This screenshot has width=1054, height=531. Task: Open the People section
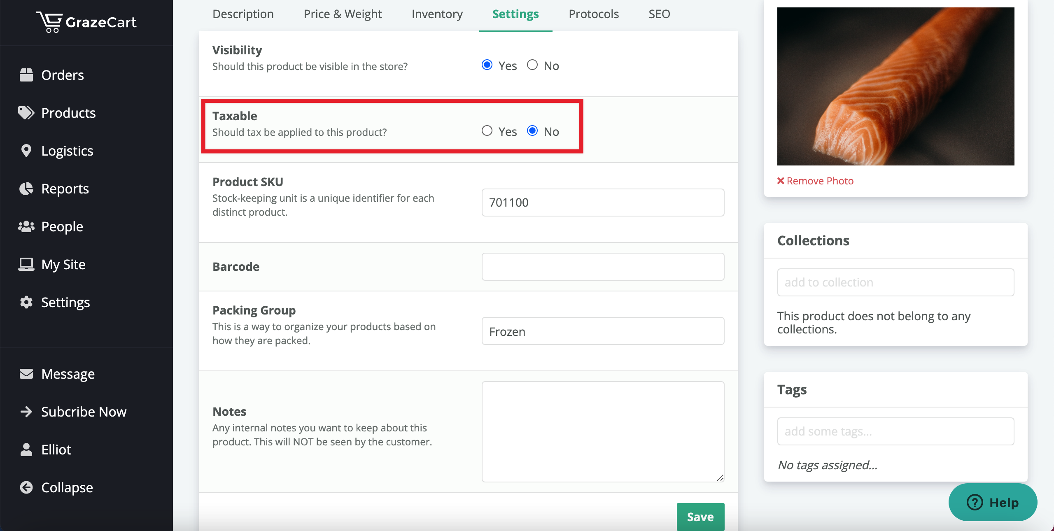point(61,226)
